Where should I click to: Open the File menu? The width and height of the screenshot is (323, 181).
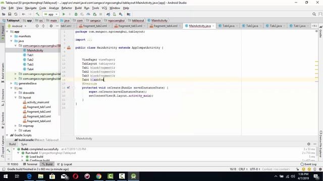click(x=4, y=8)
